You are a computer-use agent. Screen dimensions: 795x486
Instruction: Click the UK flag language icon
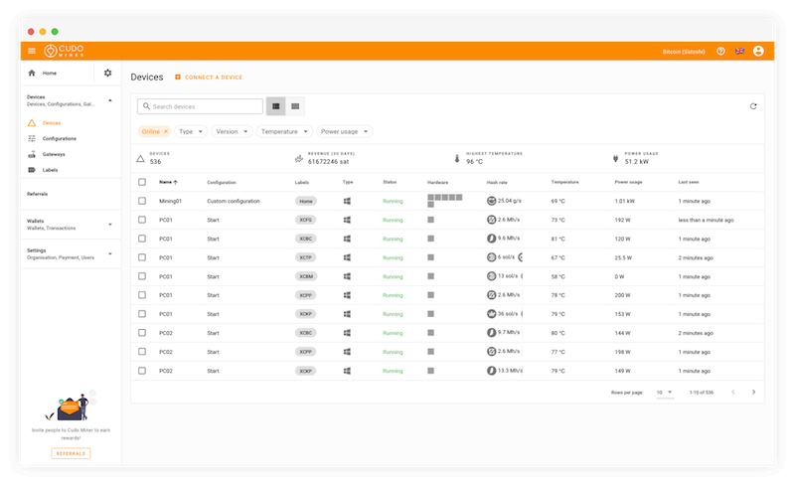click(x=739, y=51)
